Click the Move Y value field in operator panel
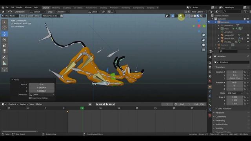 pyautogui.click(x=42, y=88)
